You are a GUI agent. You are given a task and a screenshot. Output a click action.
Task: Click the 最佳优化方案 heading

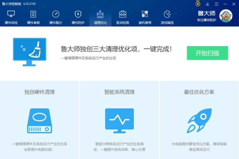point(199,92)
